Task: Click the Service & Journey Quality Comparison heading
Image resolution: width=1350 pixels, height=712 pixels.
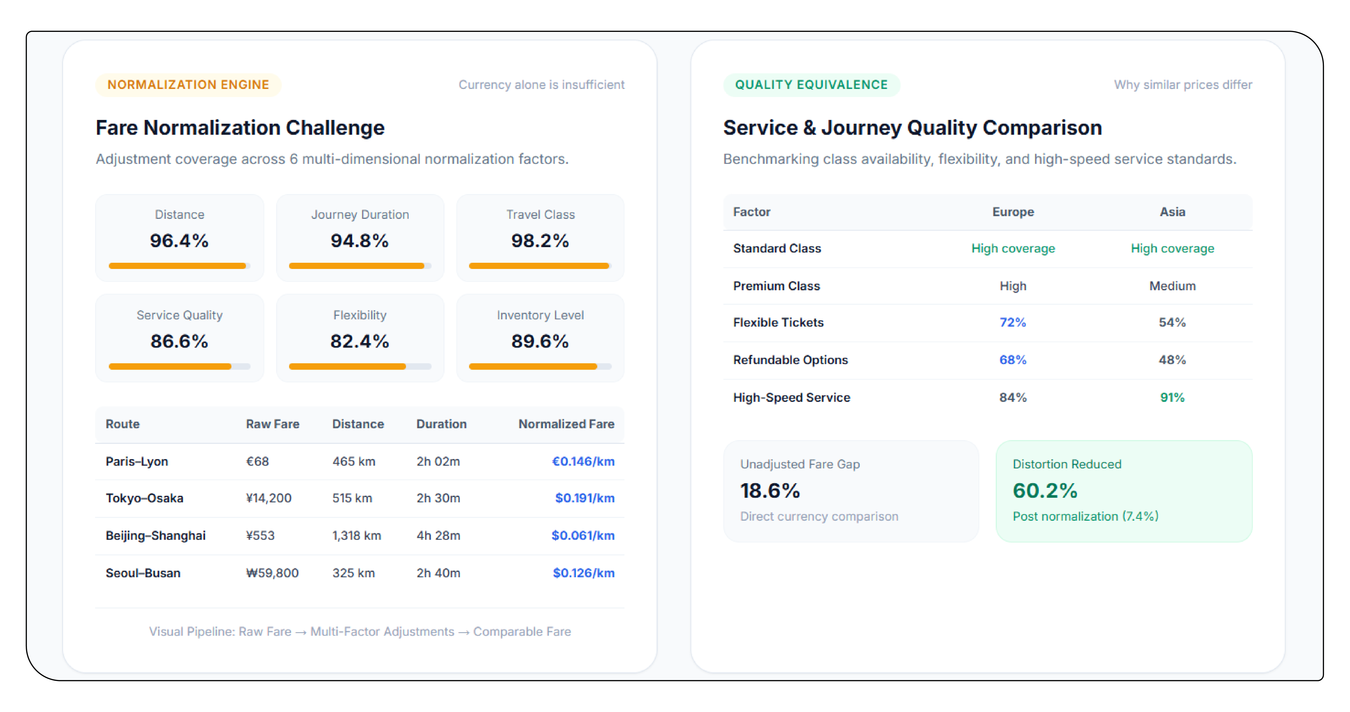Action: click(912, 128)
